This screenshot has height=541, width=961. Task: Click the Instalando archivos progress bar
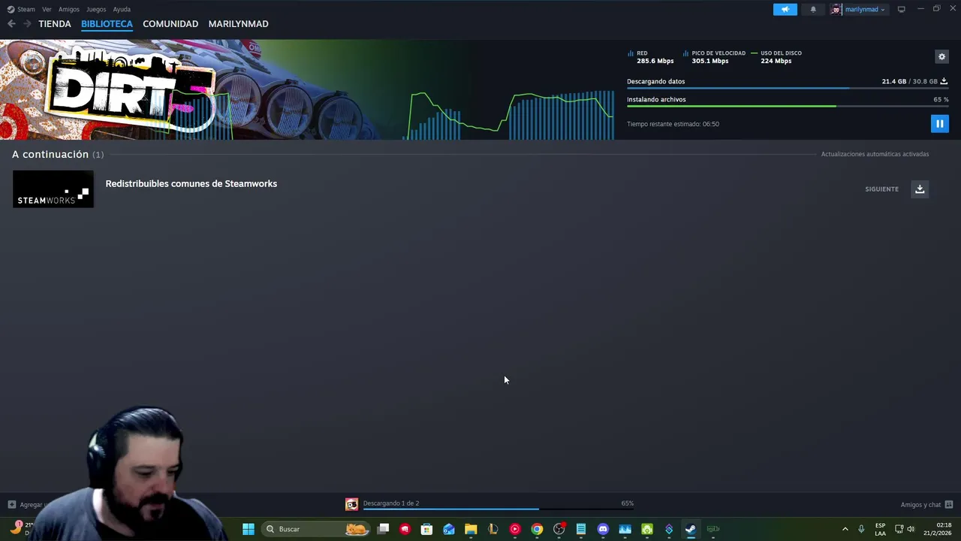click(x=788, y=106)
